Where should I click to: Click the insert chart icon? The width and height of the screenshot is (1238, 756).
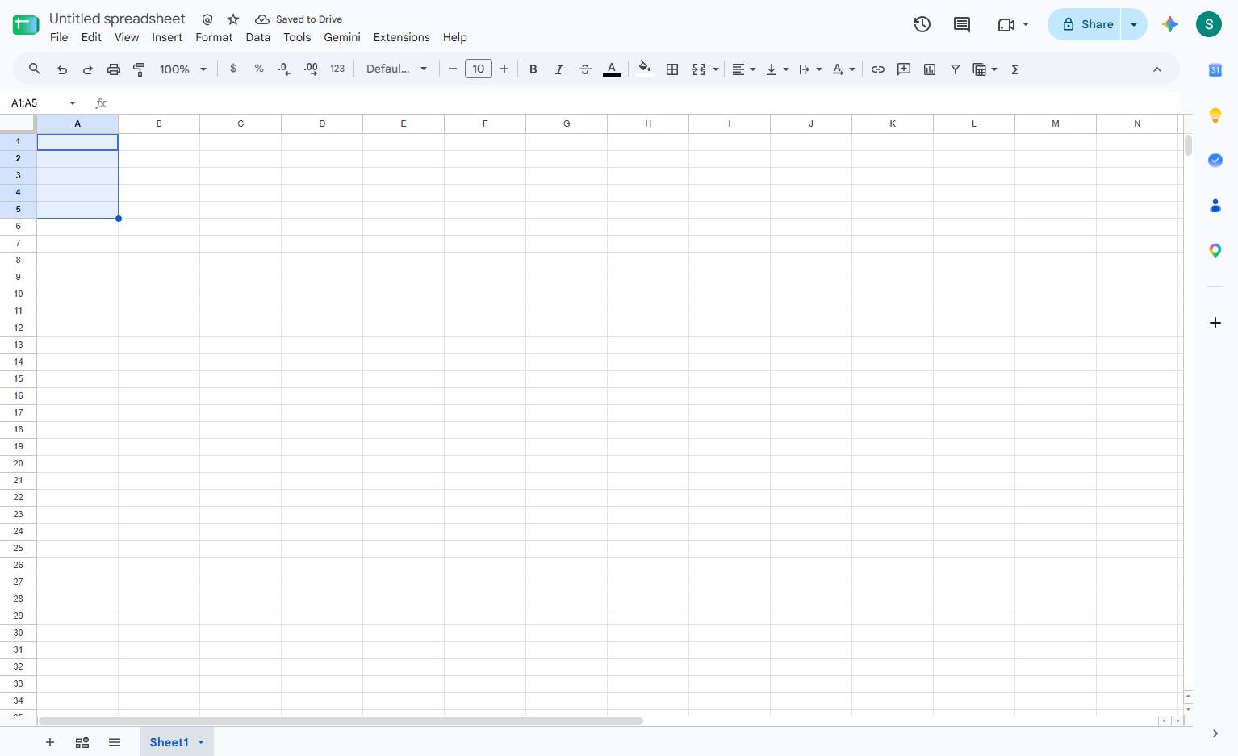930,69
